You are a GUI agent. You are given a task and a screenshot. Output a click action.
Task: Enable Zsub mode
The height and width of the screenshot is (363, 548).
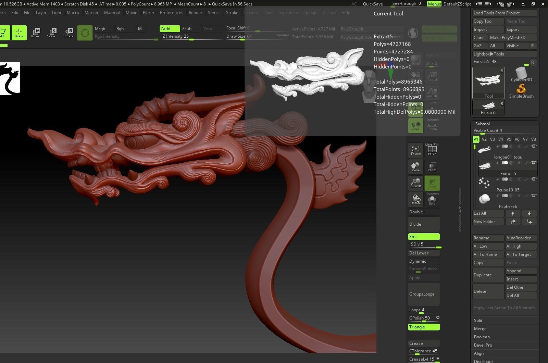point(191,29)
